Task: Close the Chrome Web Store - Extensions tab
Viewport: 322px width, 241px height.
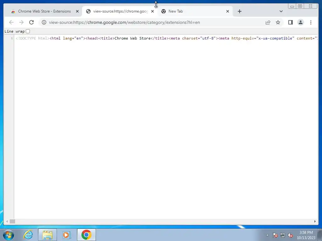Action: 77,11
